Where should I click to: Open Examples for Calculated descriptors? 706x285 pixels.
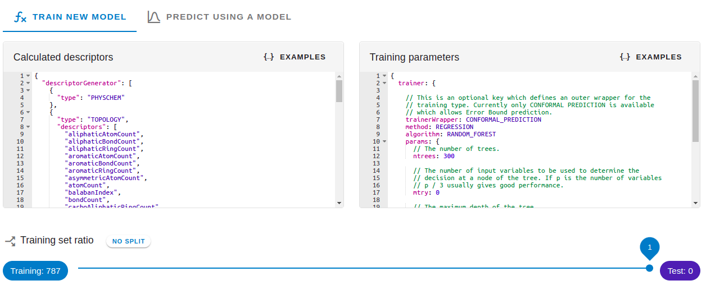tap(302, 57)
